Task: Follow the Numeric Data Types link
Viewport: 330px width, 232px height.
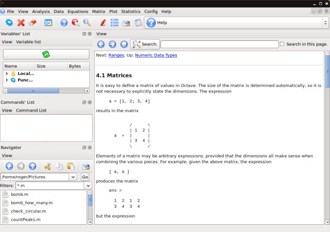Action: (x=156, y=55)
